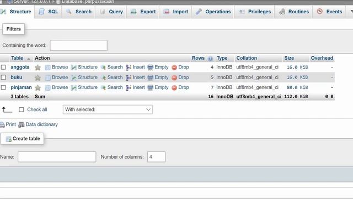Screen dimensions: 353x199
Task: Tick the buku table checkbox
Action: pos(3,77)
